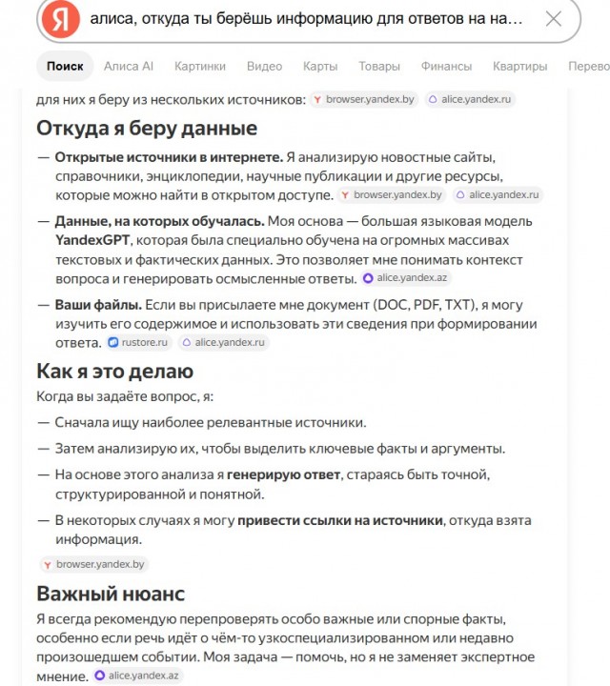Click the bold text генерирую ответ
610x686 pixels.
click(283, 474)
